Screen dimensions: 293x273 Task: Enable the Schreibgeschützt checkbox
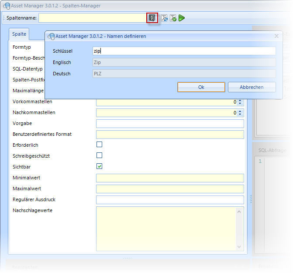pyautogui.click(x=99, y=155)
